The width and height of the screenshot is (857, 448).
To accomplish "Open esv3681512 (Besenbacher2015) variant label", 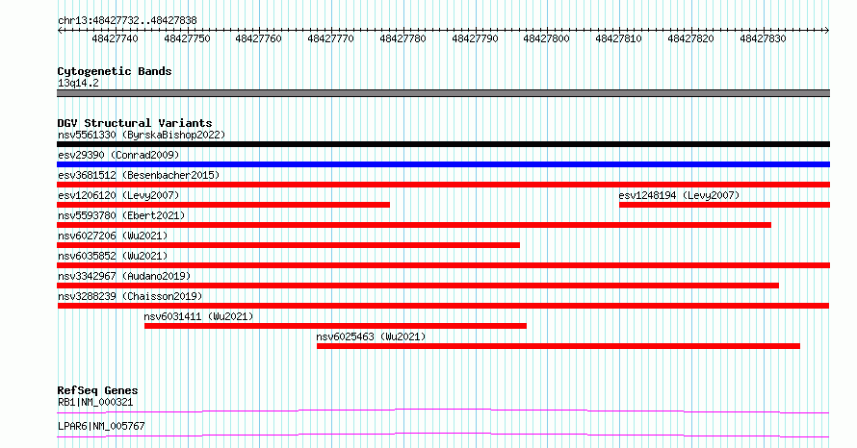I will [139, 175].
